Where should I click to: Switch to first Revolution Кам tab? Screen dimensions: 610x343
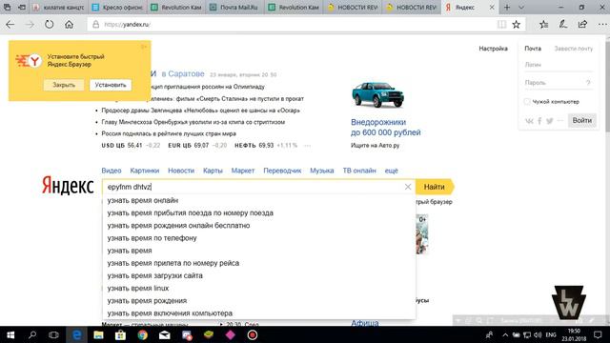click(176, 7)
